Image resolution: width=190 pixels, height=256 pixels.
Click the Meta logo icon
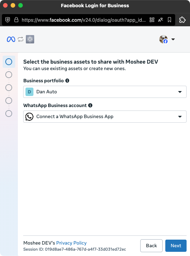[11, 39]
